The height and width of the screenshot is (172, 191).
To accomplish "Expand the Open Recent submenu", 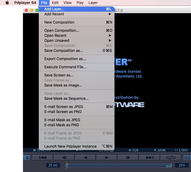I will tap(77, 35).
